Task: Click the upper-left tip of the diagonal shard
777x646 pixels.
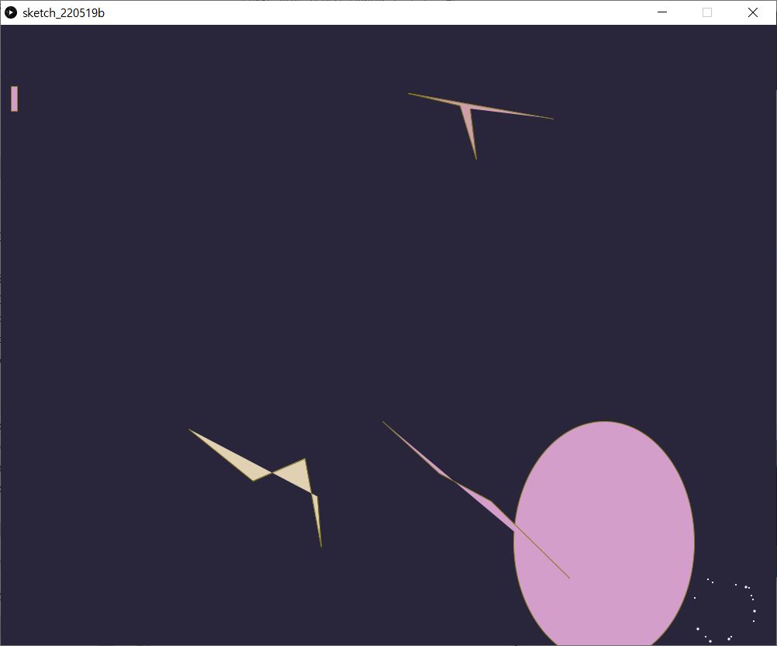Action: (385, 423)
